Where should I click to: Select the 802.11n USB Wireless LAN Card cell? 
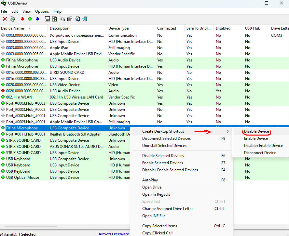coord(76,97)
